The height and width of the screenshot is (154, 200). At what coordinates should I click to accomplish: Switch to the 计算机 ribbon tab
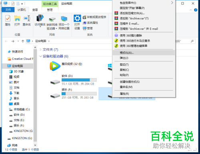click(x=22, y=10)
